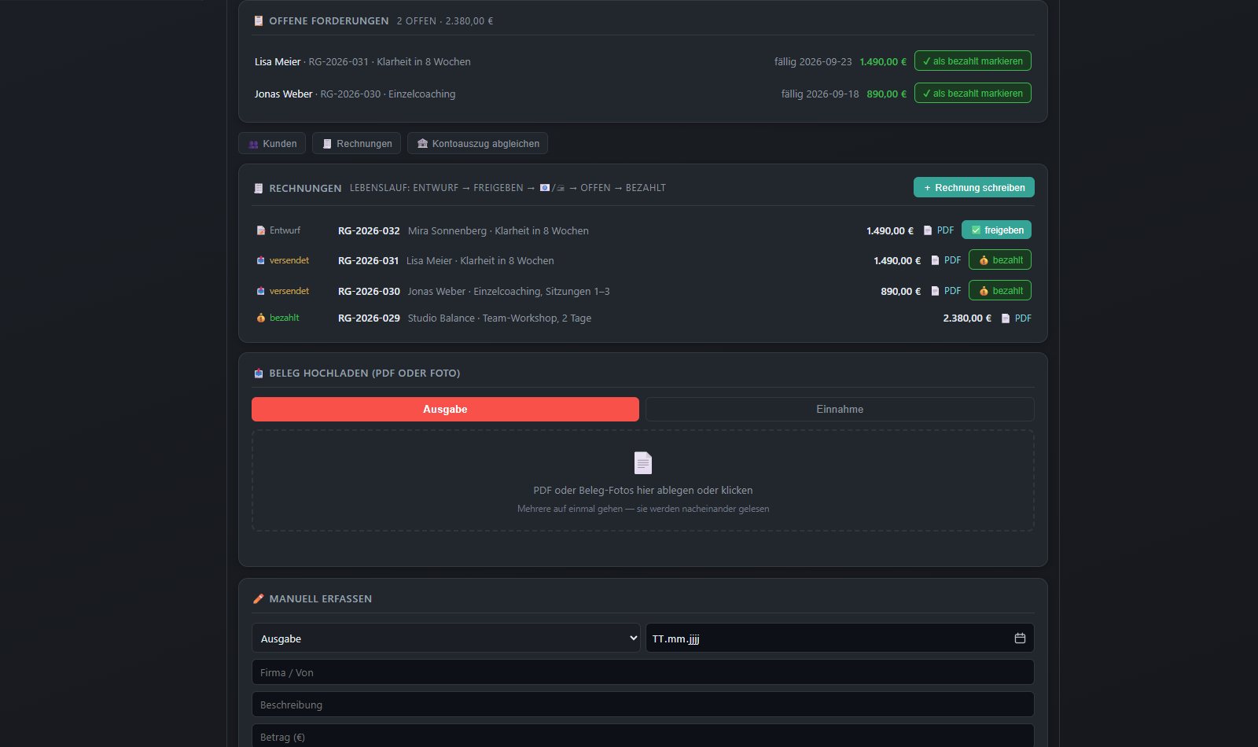1258x747 pixels.
Task: Open Kontoauszug abgleichen tab
Action: pyautogui.click(x=478, y=144)
